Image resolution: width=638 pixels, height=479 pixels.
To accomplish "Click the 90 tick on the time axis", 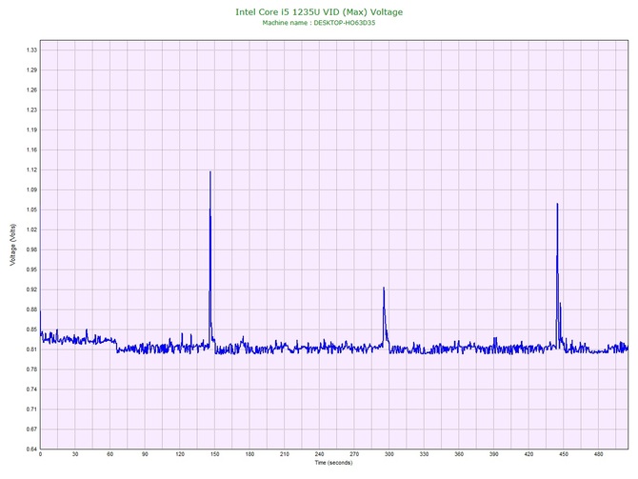I will [x=145, y=454].
